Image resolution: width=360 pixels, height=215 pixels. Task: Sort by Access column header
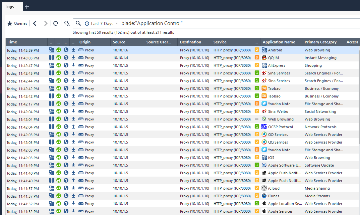tap(352, 42)
